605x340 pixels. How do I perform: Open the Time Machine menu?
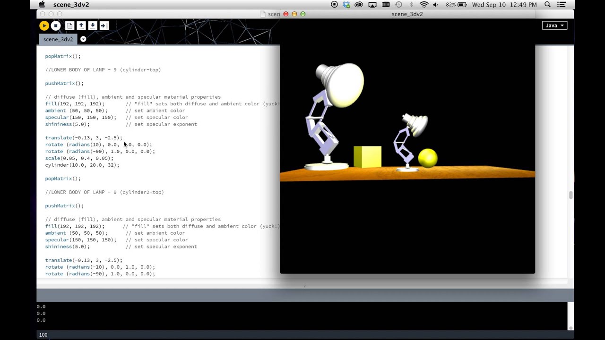pos(398,4)
